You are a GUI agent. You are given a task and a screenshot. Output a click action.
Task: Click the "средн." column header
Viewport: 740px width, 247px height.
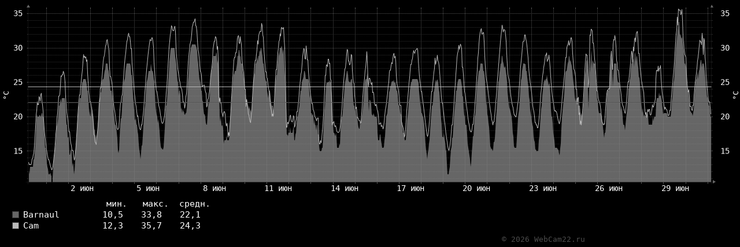[x=194, y=204]
